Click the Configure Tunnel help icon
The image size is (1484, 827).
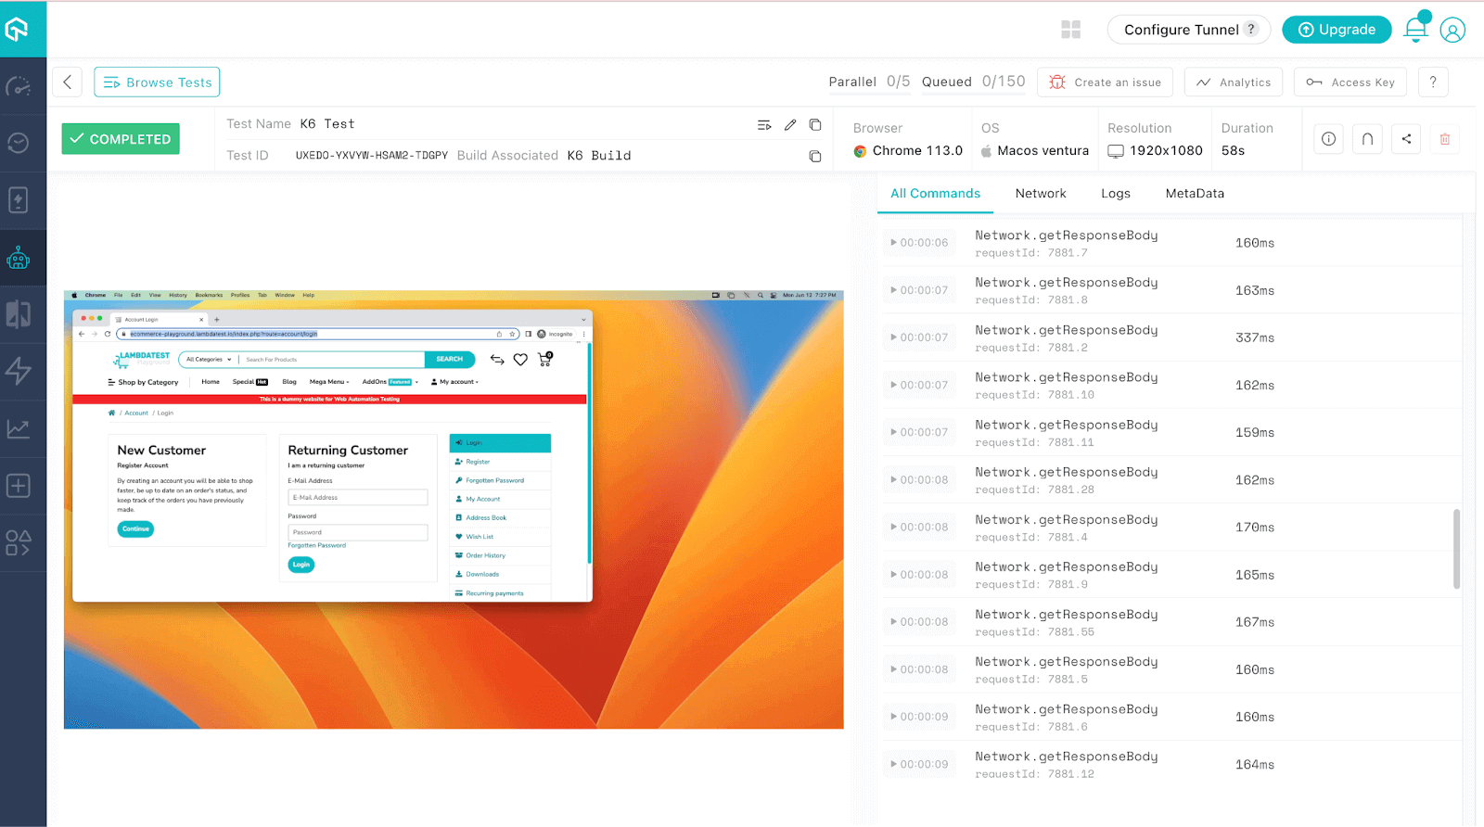click(x=1251, y=29)
